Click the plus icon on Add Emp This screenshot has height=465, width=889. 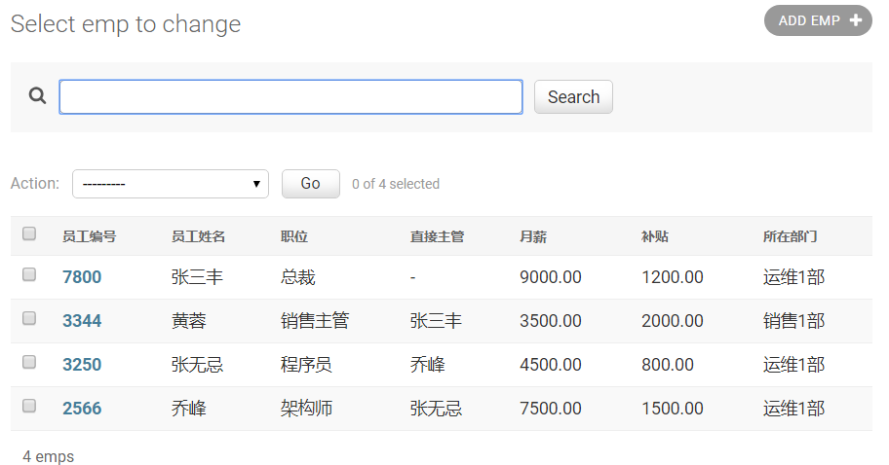(x=856, y=20)
